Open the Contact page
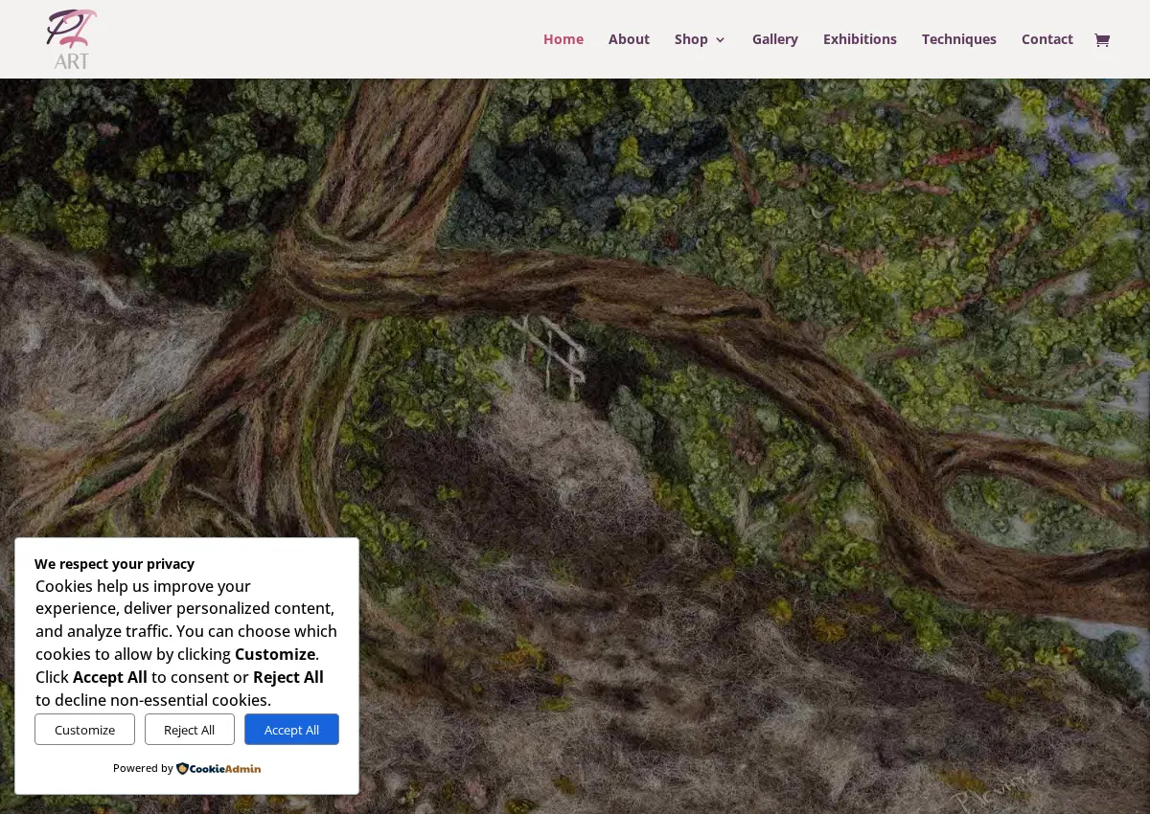 click(1047, 39)
